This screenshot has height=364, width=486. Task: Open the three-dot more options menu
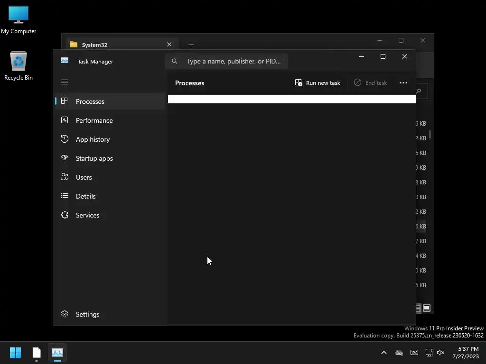[x=403, y=82]
